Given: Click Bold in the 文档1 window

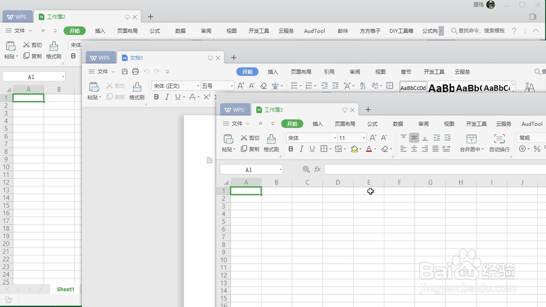Looking at the screenshot, I should [x=156, y=97].
